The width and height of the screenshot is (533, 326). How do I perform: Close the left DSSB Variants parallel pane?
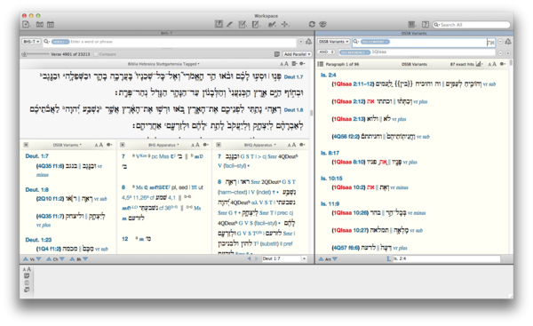(26, 145)
